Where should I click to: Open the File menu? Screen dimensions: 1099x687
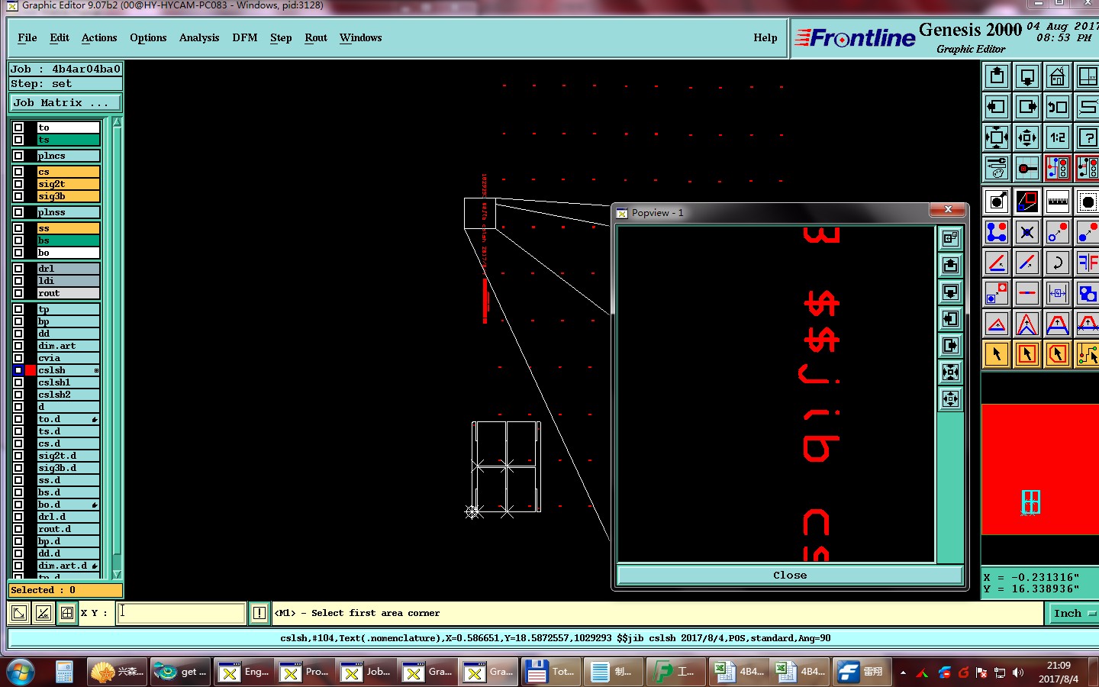(27, 37)
